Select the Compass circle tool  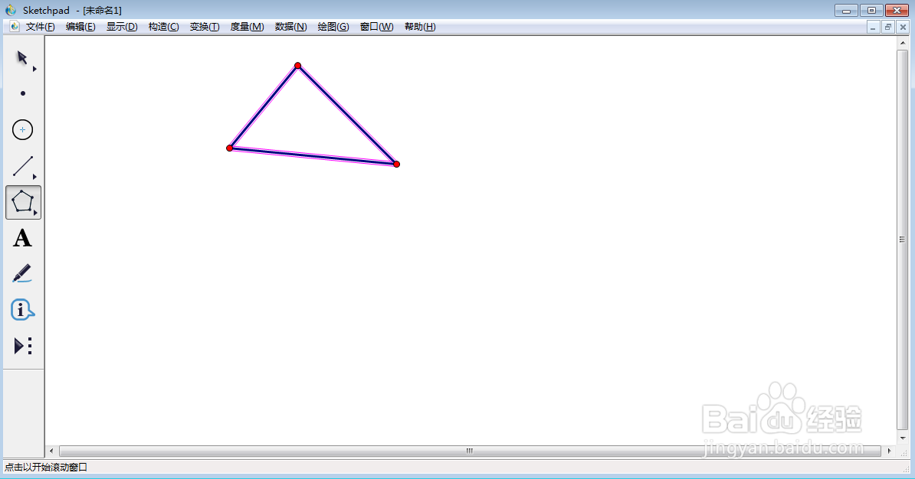click(x=23, y=129)
